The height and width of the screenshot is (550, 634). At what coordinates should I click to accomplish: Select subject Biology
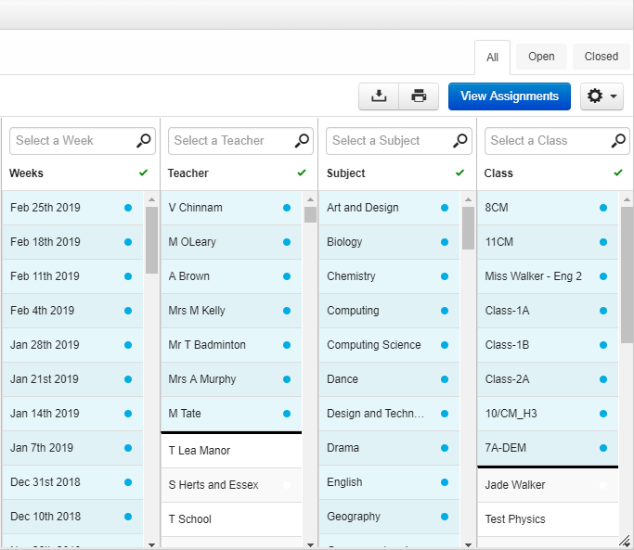click(389, 242)
